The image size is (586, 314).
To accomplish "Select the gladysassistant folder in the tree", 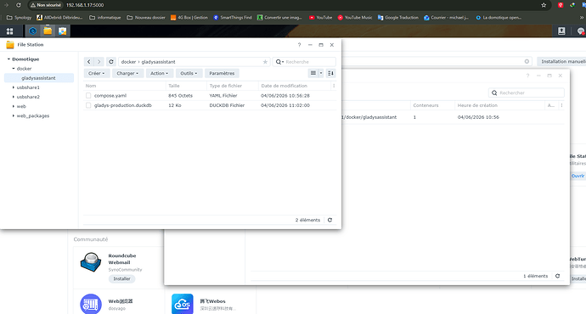I will point(39,78).
